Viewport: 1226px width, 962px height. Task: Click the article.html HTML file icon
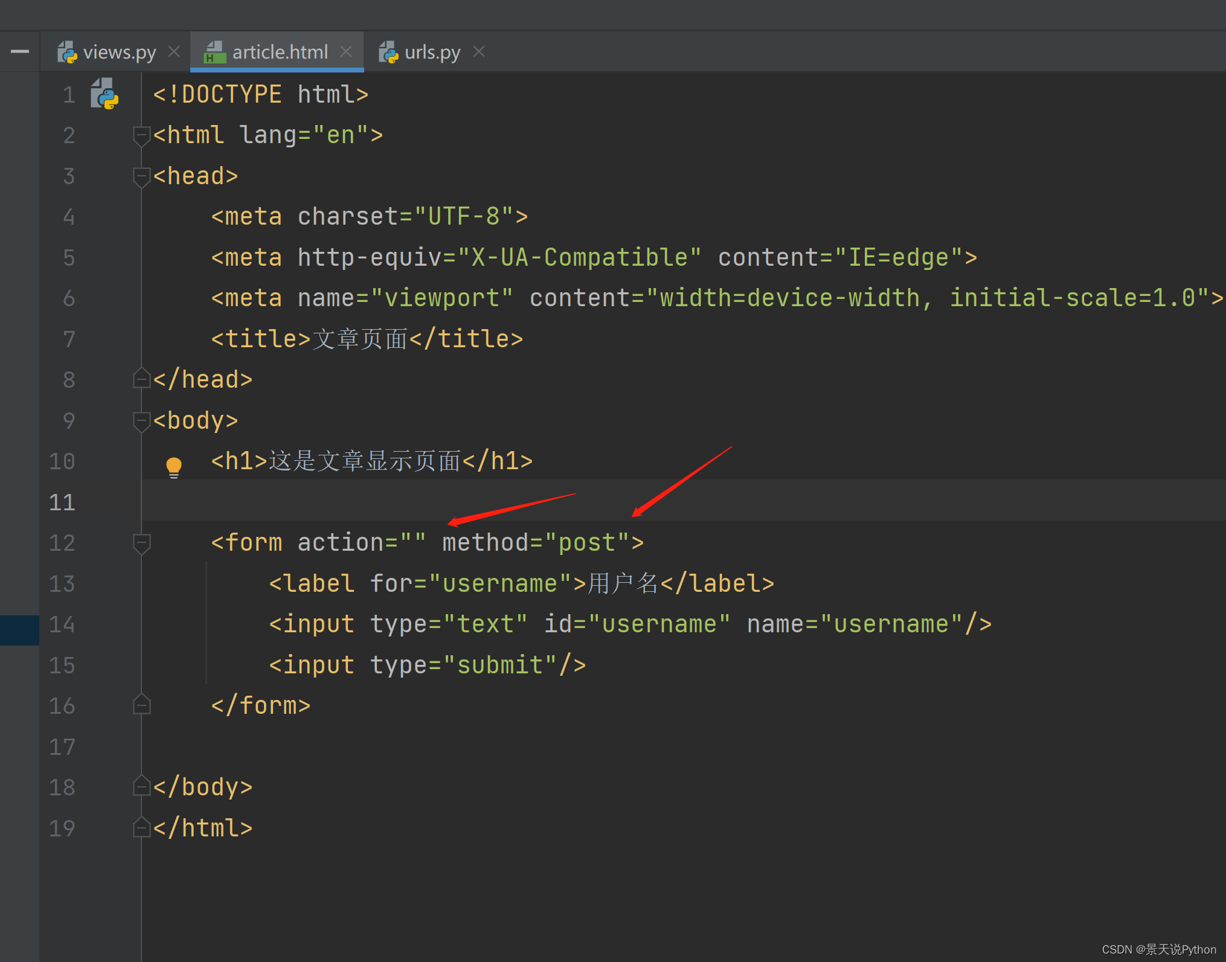point(215,53)
